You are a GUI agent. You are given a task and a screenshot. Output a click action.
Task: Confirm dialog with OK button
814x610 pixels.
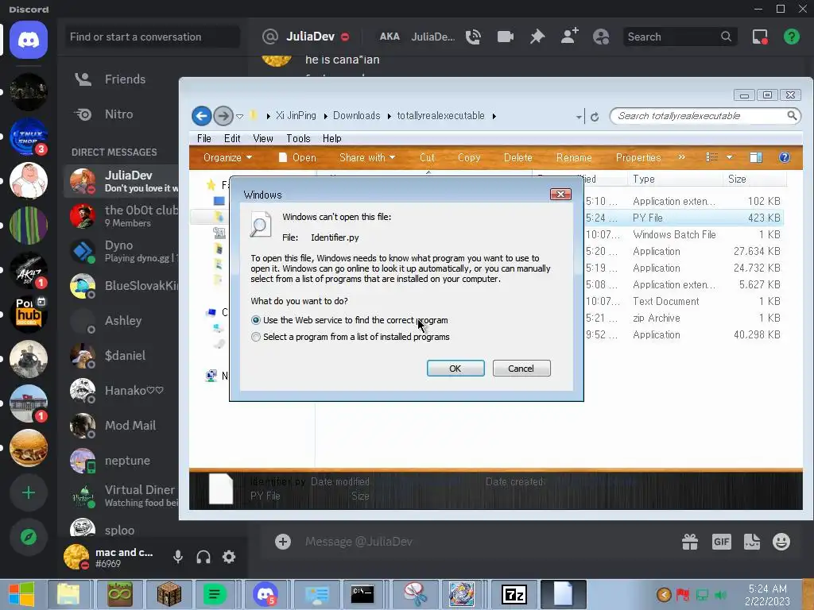point(455,369)
